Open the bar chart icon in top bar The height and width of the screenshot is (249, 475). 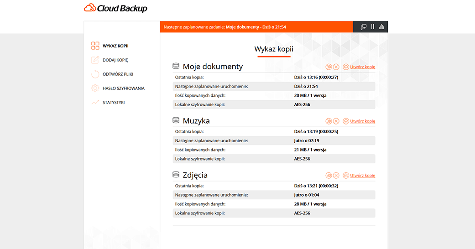[381, 27]
